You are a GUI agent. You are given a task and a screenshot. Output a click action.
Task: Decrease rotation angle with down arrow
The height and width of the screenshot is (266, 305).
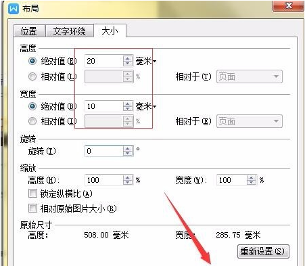point(128,154)
